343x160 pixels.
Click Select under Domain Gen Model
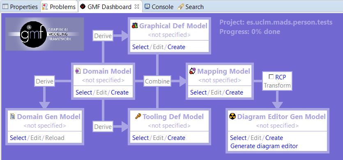coord(18,138)
